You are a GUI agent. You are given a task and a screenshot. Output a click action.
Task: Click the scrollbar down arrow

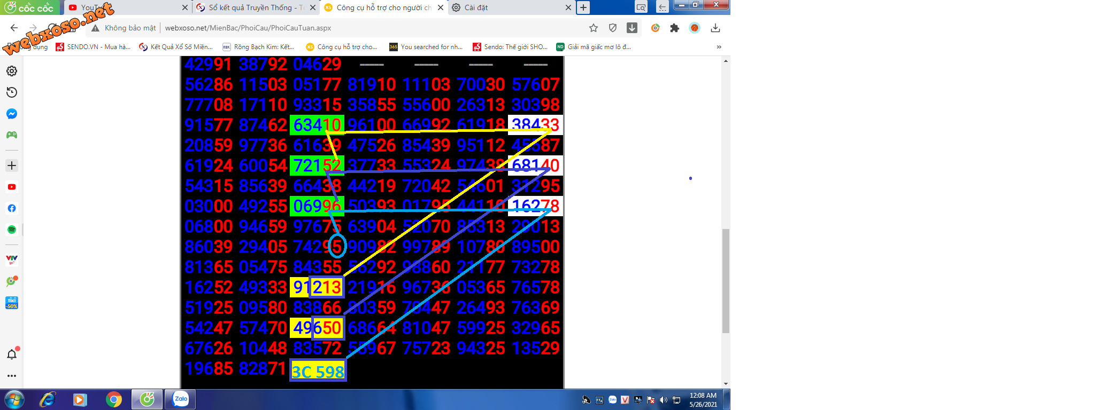pyautogui.click(x=726, y=384)
